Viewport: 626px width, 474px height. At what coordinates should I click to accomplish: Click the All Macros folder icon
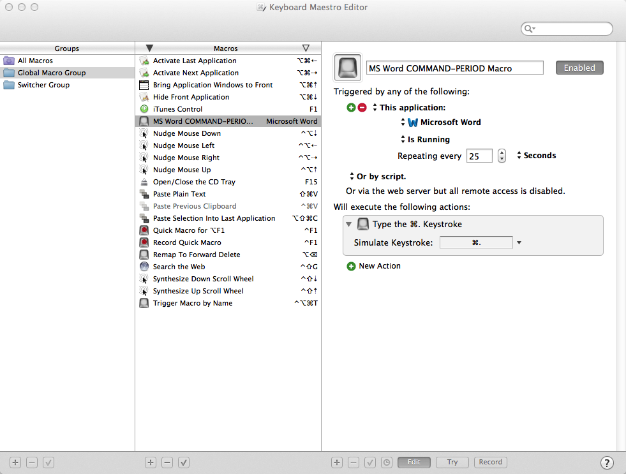pos(9,61)
